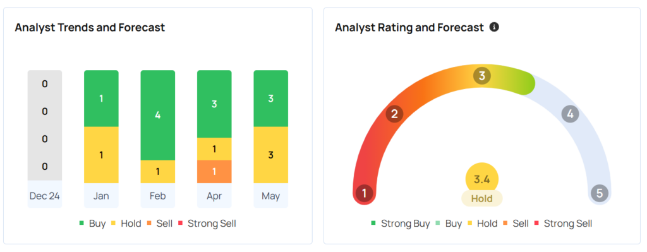The image size is (647, 252).
Task: Select the May month label
Action: pyautogui.click(x=270, y=196)
